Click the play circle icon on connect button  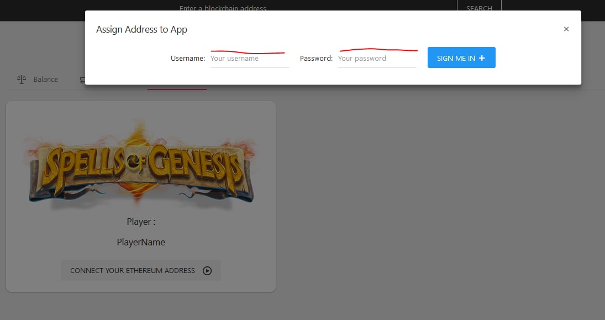pyautogui.click(x=207, y=271)
